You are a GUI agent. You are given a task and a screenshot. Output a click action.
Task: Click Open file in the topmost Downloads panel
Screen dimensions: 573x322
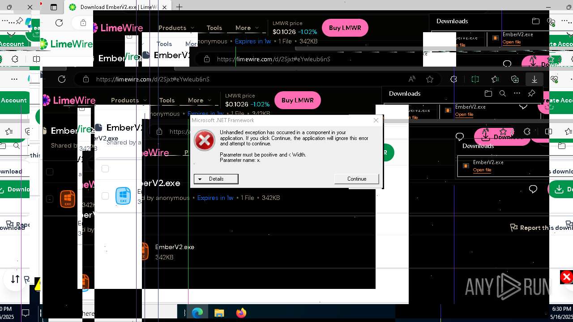(x=511, y=42)
